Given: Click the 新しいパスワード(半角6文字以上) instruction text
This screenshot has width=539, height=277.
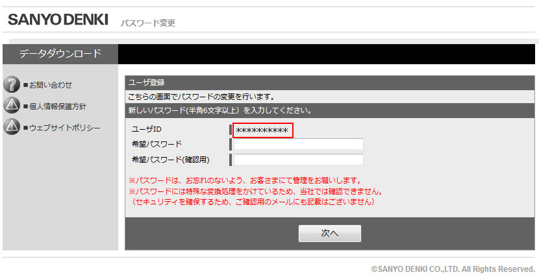Looking at the screenshot, I should [x=220, y=111].
